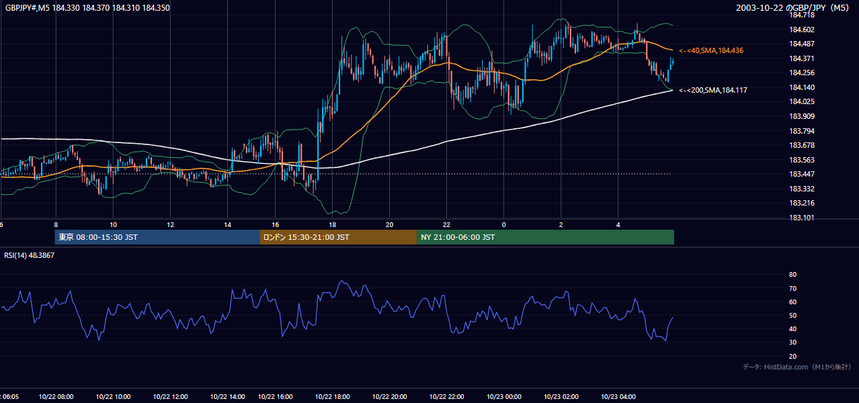Click RSI scale level 30
Screen dimensions: 859x403
(792, 343)
